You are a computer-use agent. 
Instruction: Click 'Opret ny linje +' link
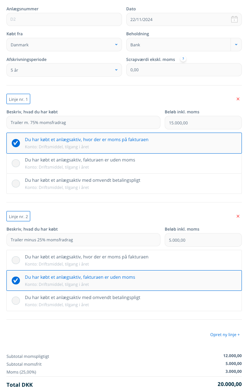[225, 335]
